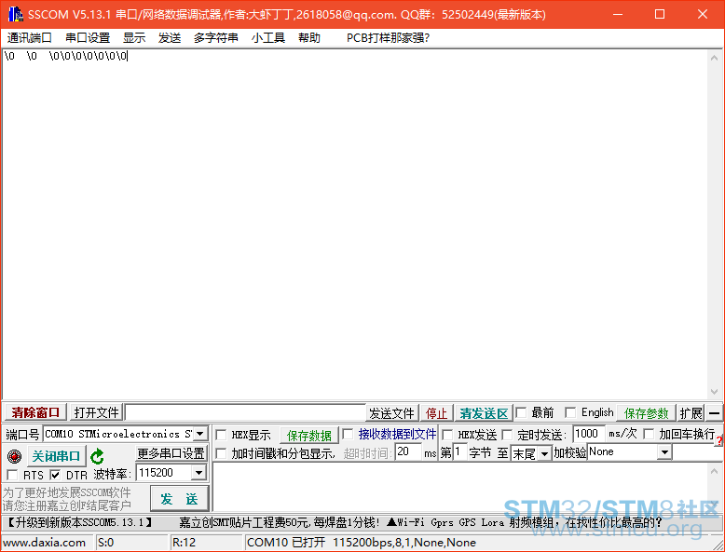Image resolution: width=725 pixels, height=552 pixels.
Task: Click the large 发送 send button
Action: pos(180,498)
